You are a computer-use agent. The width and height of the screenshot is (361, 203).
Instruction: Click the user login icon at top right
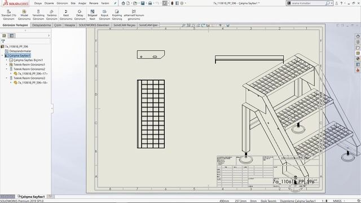tap(337, 3)
